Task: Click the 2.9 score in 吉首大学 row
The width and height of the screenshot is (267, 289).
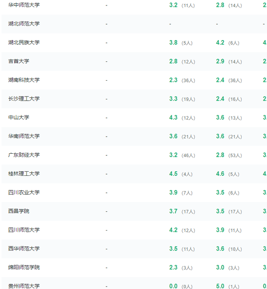Action: click(x=220, y=61)
